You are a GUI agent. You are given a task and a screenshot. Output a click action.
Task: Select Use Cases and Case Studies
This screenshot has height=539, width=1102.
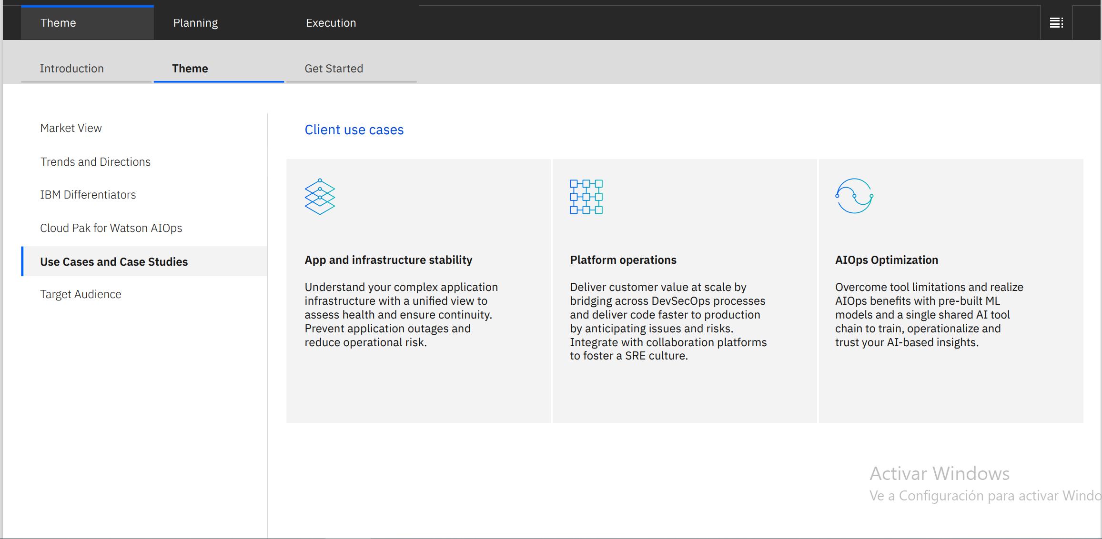(114, 262)
